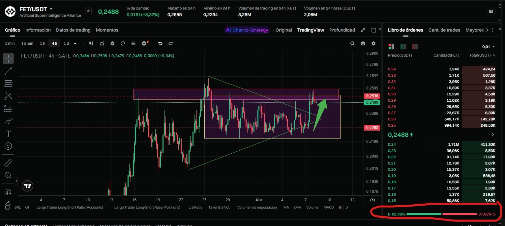This screenshot has width=505, height=226.
Task: Open the indicators menu
Action: coord(102,43)
